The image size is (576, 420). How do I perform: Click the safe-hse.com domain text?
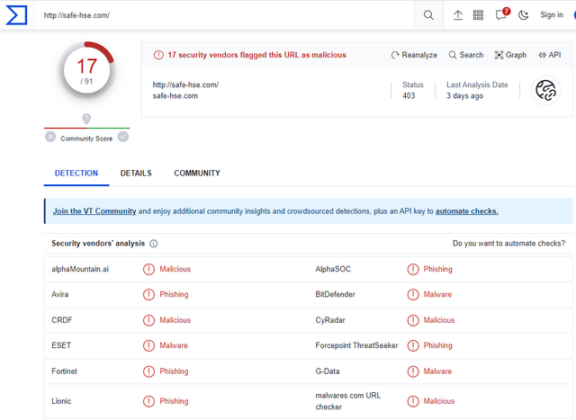pos(175,96)
